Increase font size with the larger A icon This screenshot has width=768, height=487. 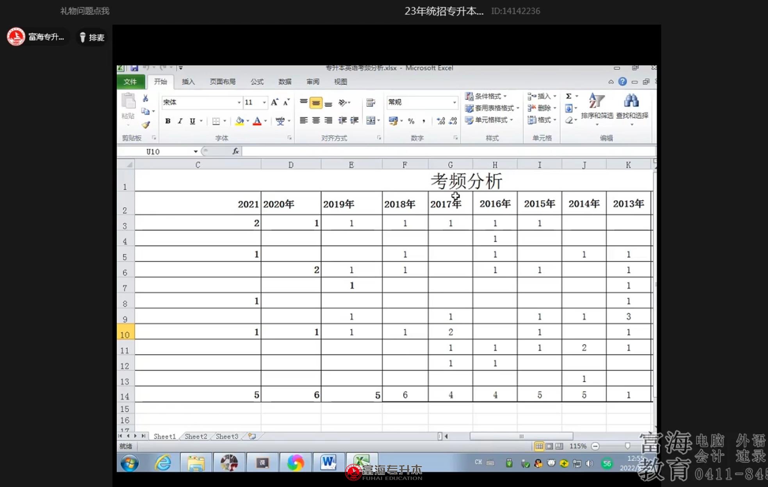pyautogui.click(x=274, y=102)
